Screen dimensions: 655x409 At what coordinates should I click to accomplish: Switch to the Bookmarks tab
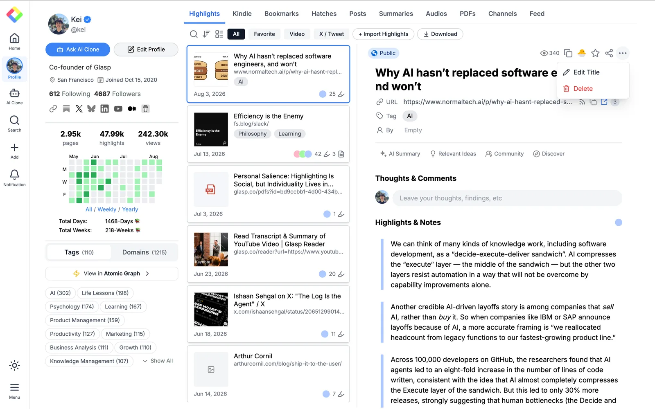[282, 13]
